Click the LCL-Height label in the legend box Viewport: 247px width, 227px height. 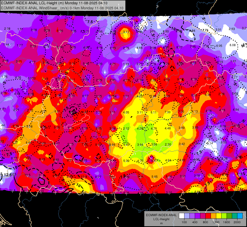(x=161, y=219)
